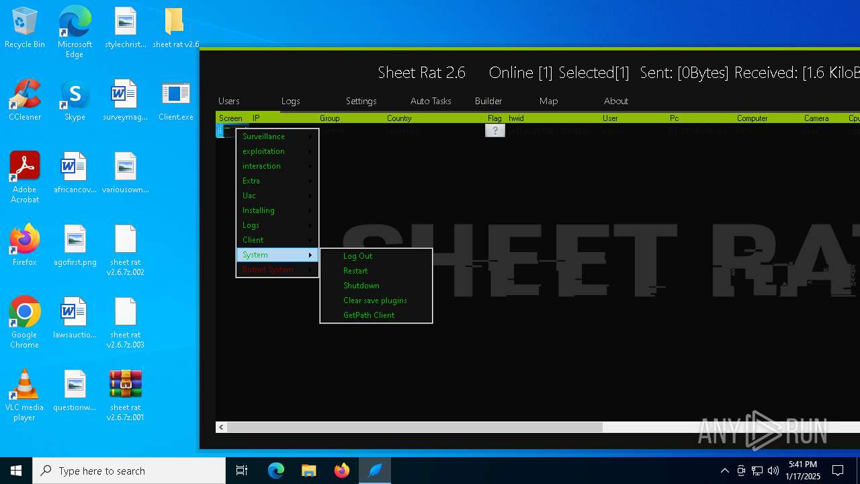Viewport: 860px width, 484px height.
Task: Expand the Client submenu
Action: pyautogui.click(x=277, y=240)
